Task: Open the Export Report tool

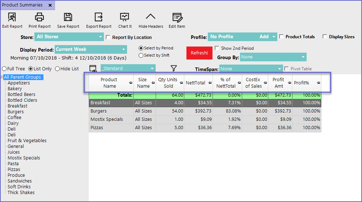Action: [98, 17]
